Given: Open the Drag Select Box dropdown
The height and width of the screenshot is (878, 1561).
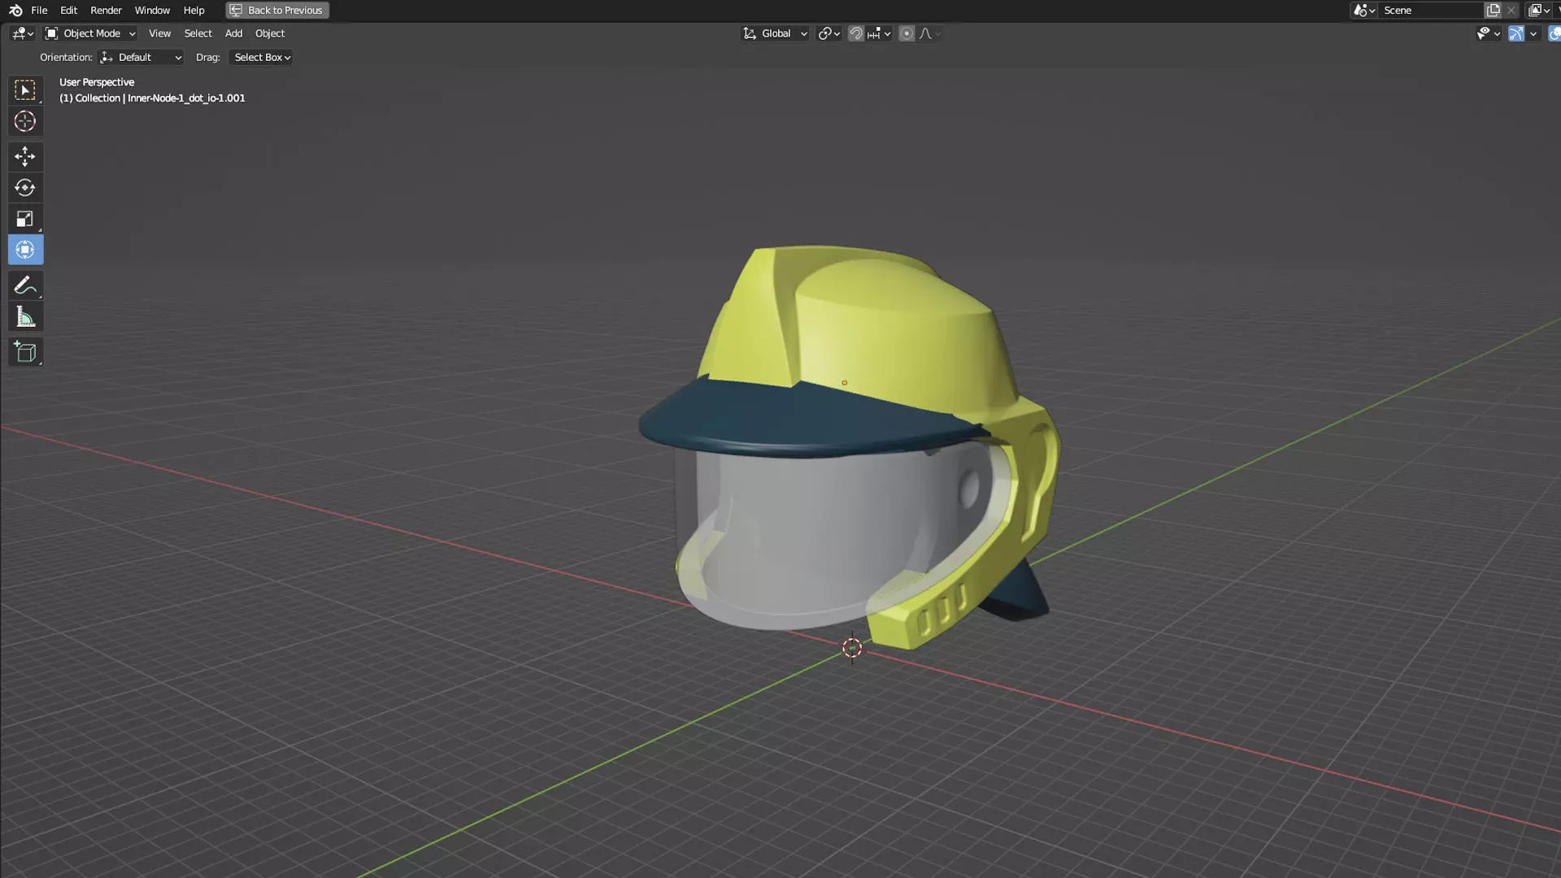Looking at the screenshot, I should coord(262,58).
